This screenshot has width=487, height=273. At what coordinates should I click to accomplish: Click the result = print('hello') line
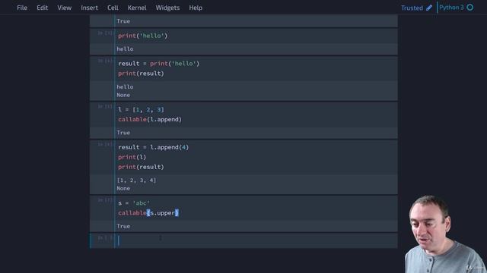pyautogui.click(x=159, y=64)
